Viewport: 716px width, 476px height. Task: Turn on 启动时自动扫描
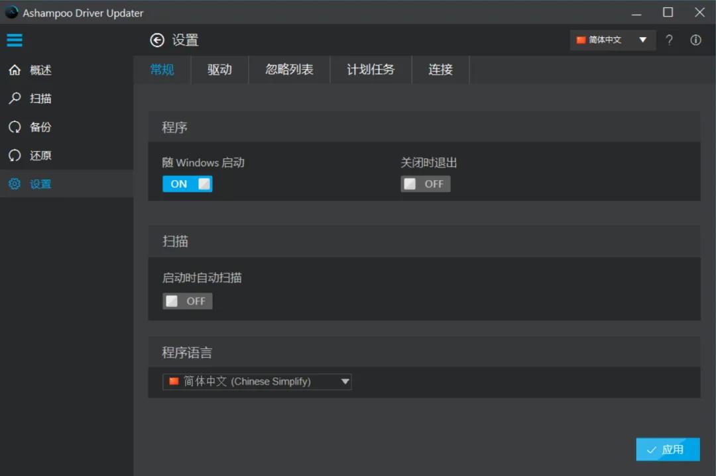coord(187,301)
